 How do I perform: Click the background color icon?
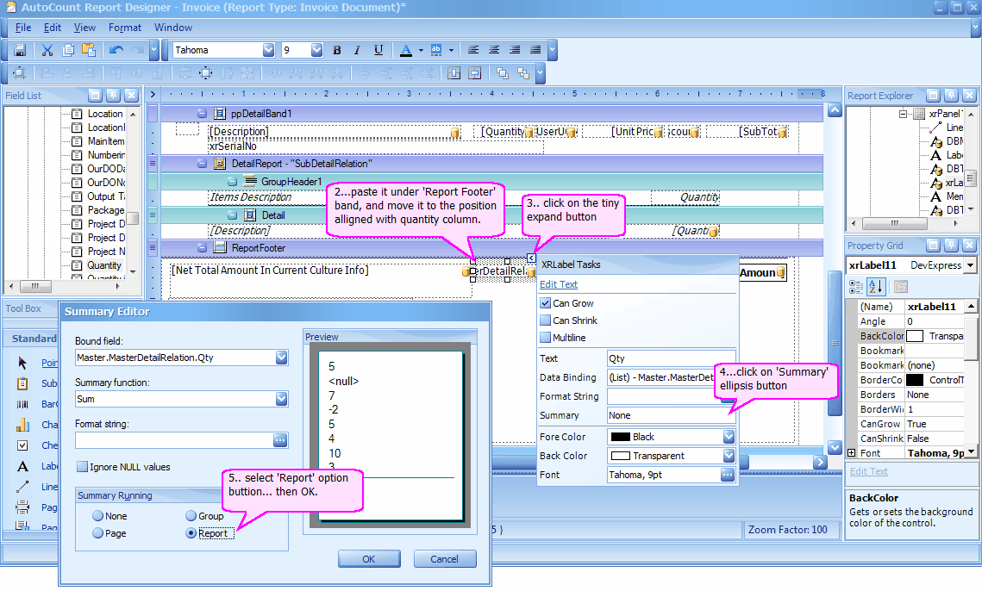436,50
